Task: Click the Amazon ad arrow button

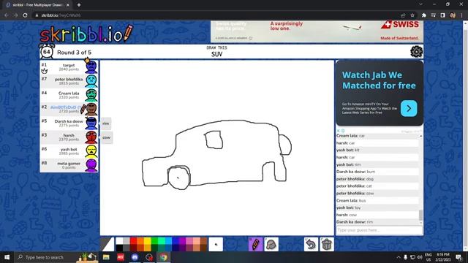Action: [409, 109]
